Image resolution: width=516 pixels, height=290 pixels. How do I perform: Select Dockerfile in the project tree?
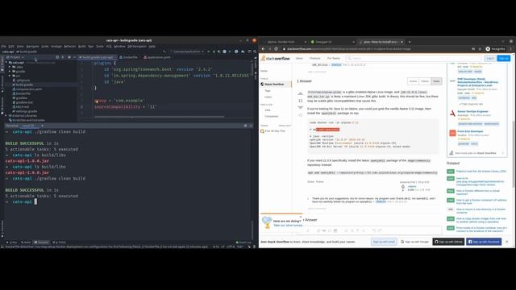23,93
